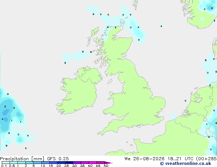217x167 pixels.
Task: Click the "GFS 0.25" model label
Action: pyautogui.click(x=58, y=159)
